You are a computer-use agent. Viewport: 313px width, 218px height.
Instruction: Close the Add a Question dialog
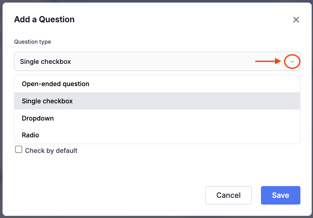tap(296, 20)
